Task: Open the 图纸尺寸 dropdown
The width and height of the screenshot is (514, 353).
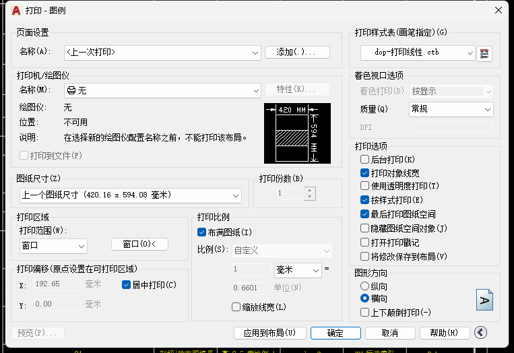Action: 131,195
